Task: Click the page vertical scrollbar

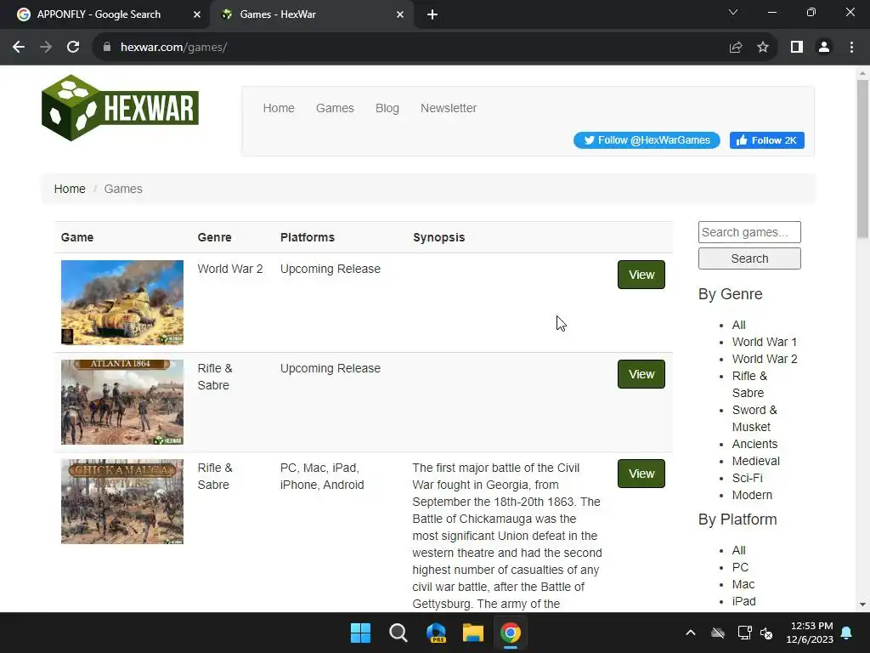Action: [862, 159]
